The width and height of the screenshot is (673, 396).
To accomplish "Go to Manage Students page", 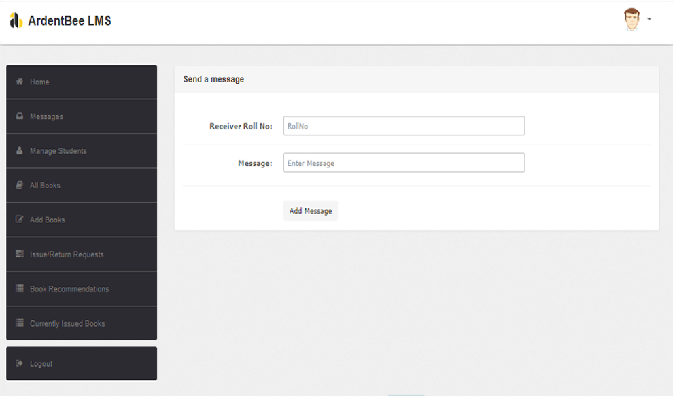I will click(x=58, y=151).
